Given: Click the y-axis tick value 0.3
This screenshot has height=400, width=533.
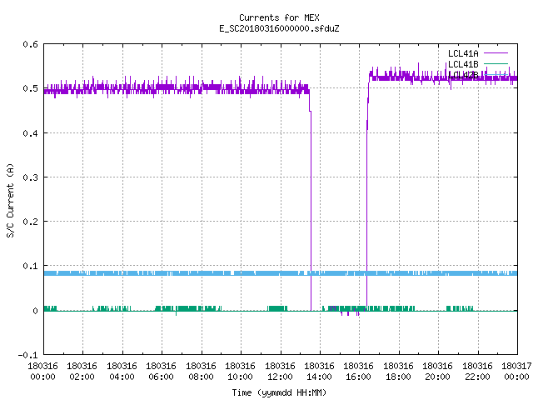Looking at the screenshot, I should (30, 177).
